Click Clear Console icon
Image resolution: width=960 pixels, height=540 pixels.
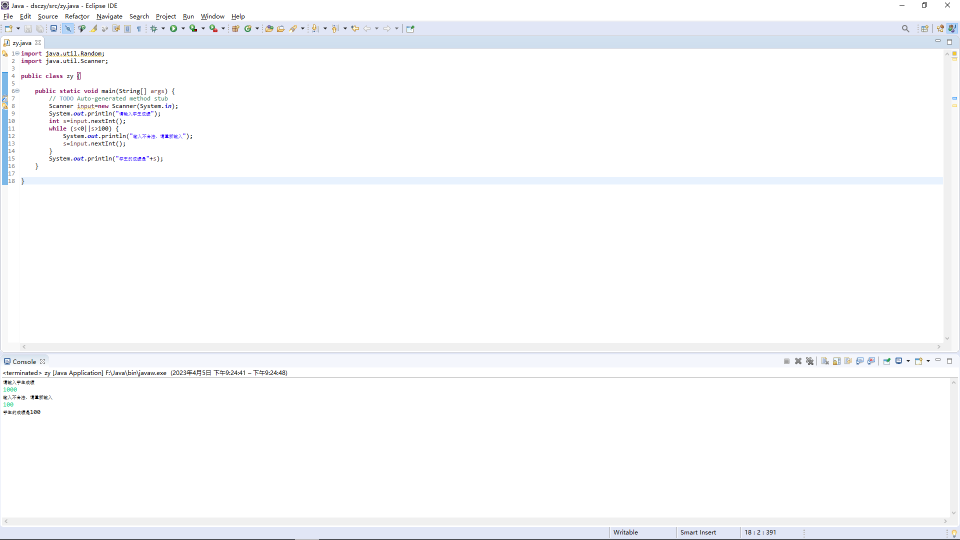(x=825, y=361)
